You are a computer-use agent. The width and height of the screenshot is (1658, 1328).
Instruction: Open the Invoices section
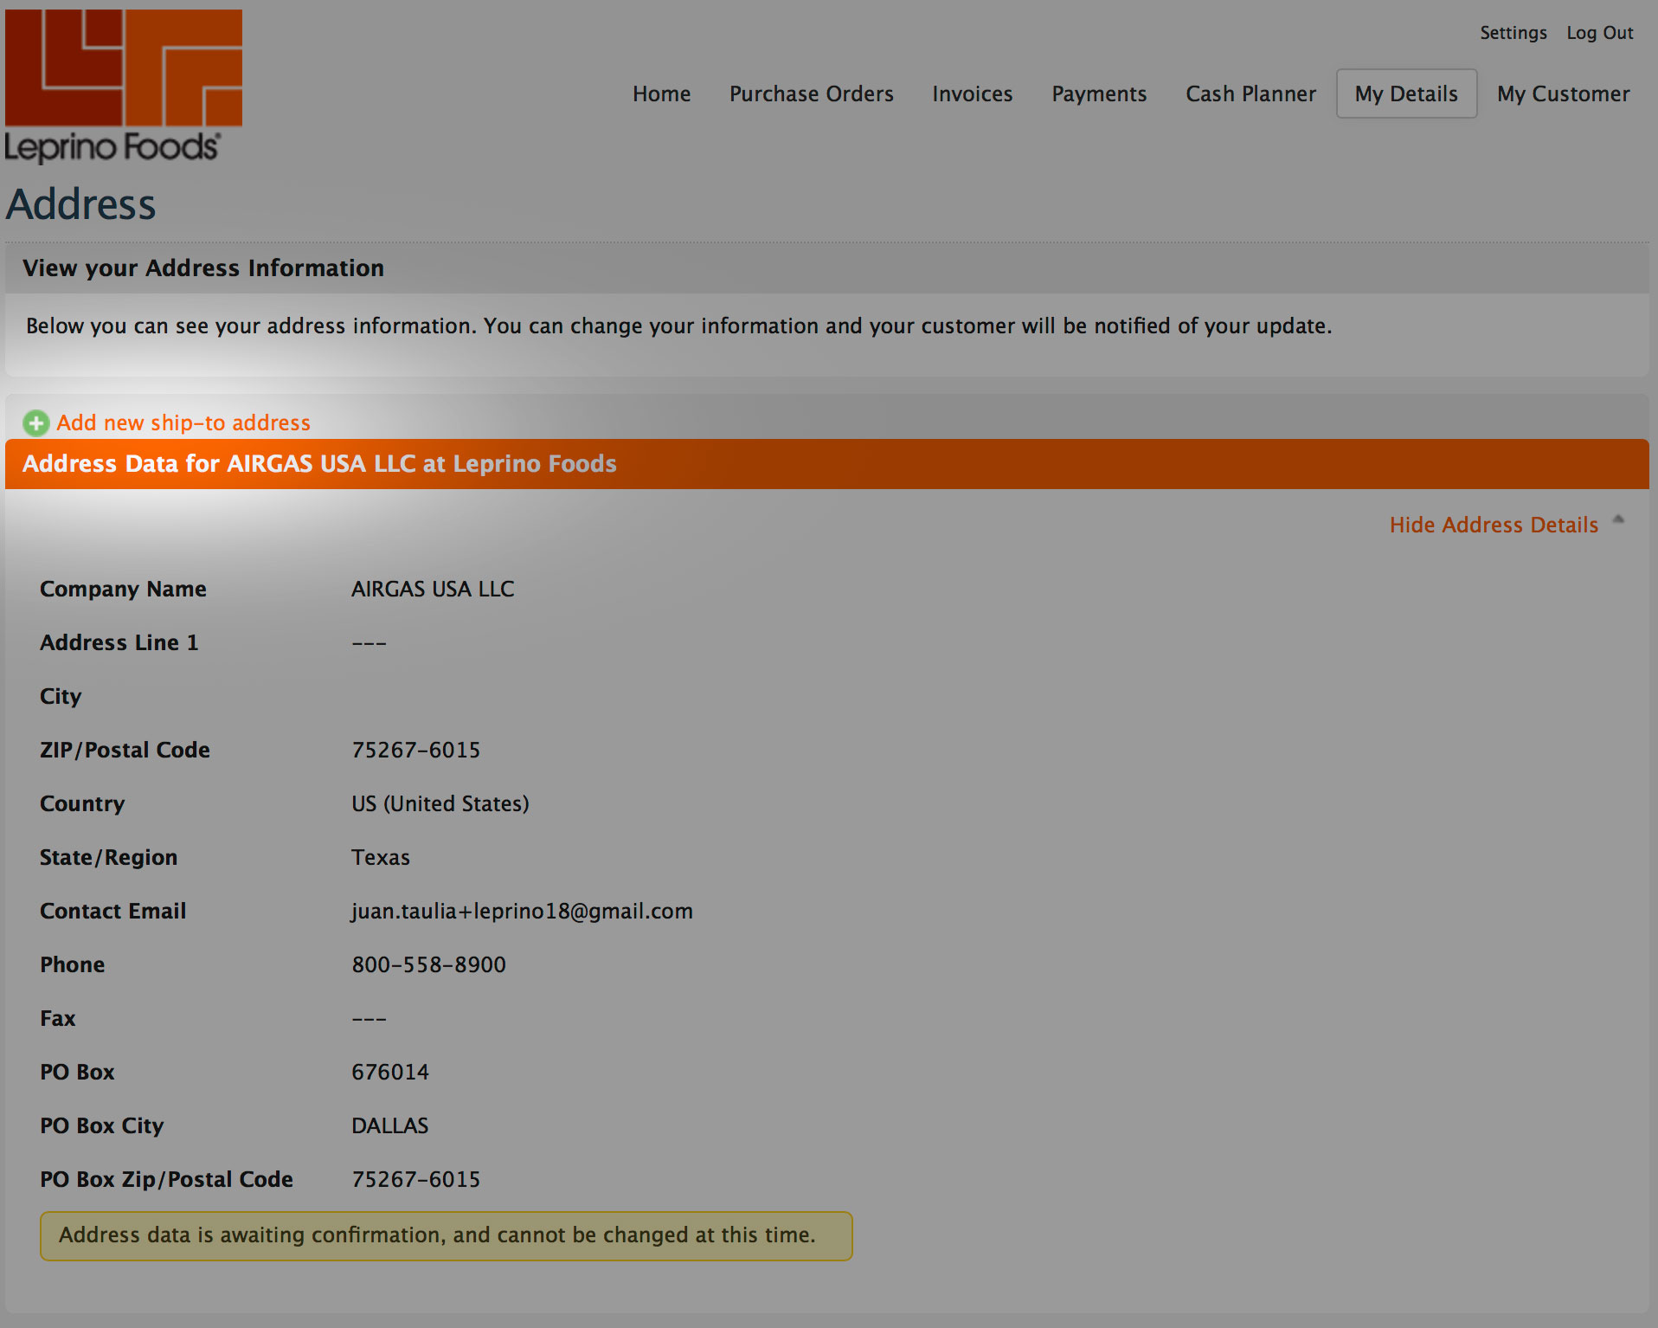point(972,93)
